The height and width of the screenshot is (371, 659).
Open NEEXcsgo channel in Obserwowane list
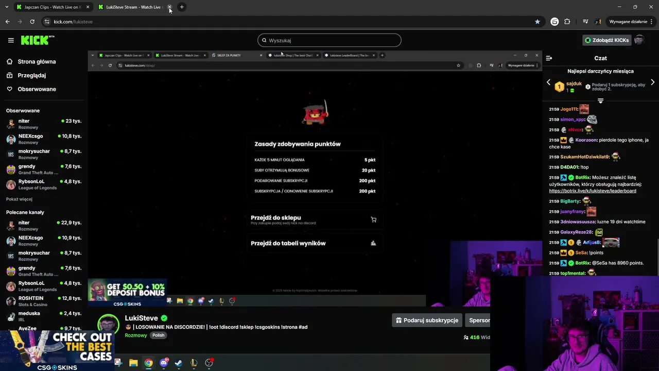pyautogui.click(x=44, y=139)
